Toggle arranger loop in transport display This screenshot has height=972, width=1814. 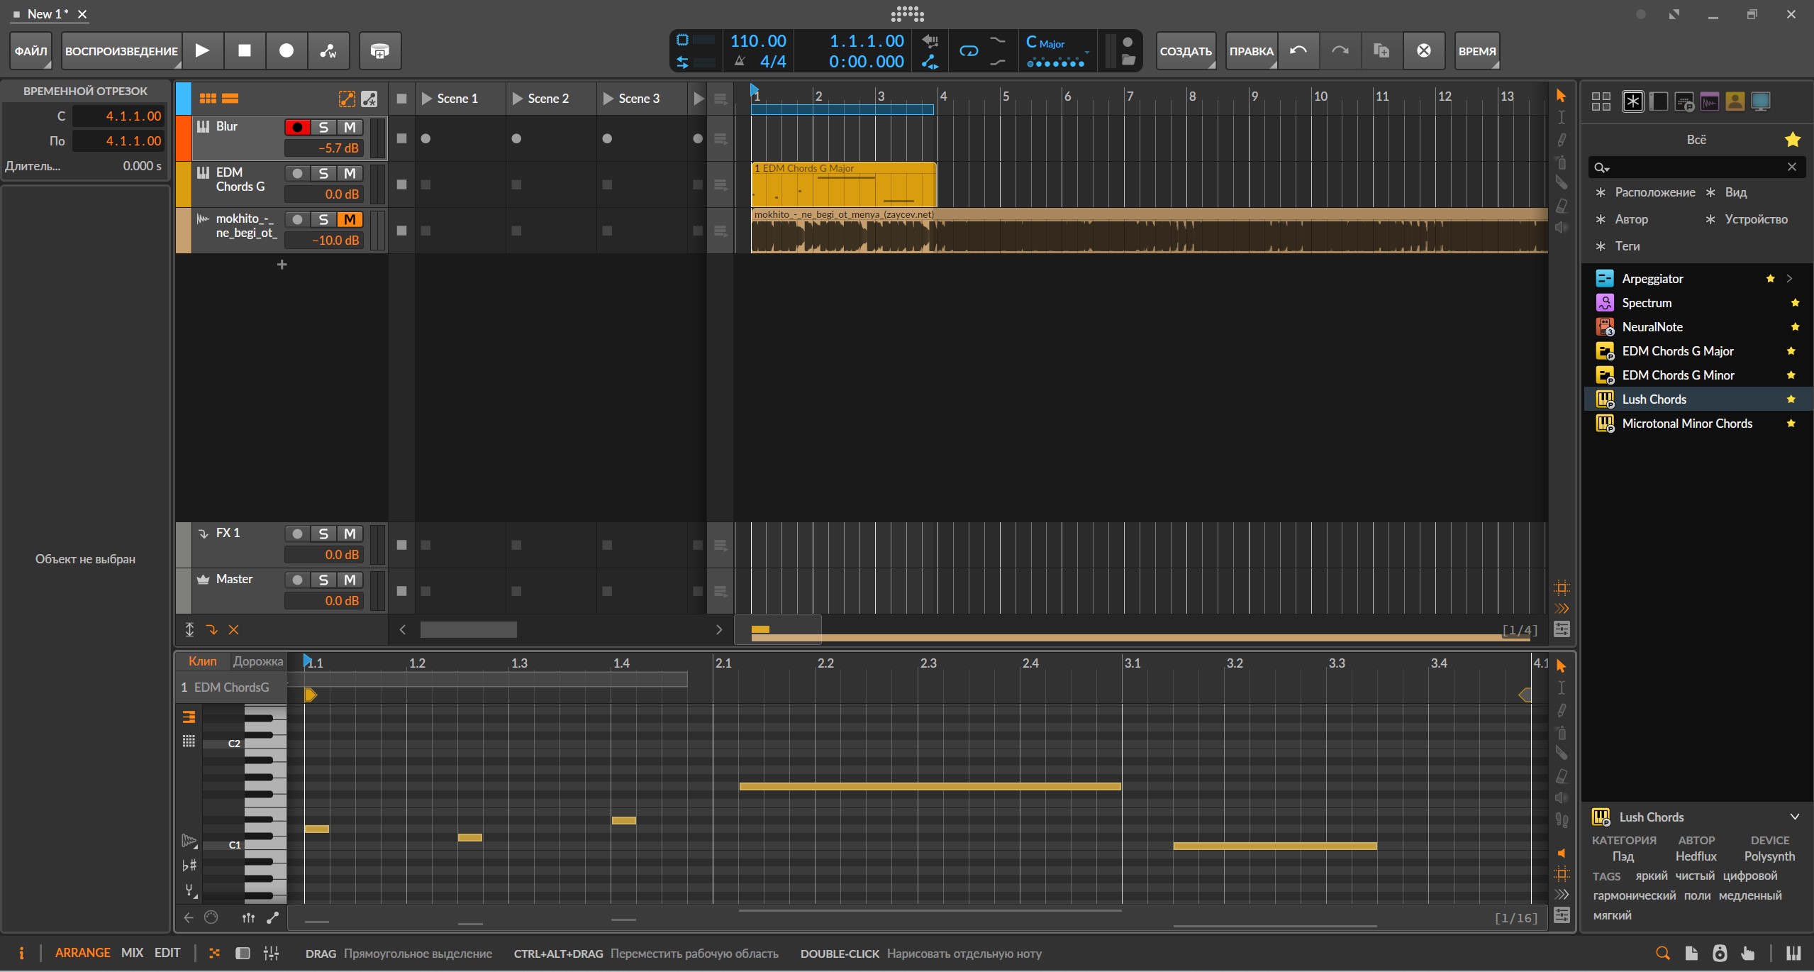[x=969, y=50]
